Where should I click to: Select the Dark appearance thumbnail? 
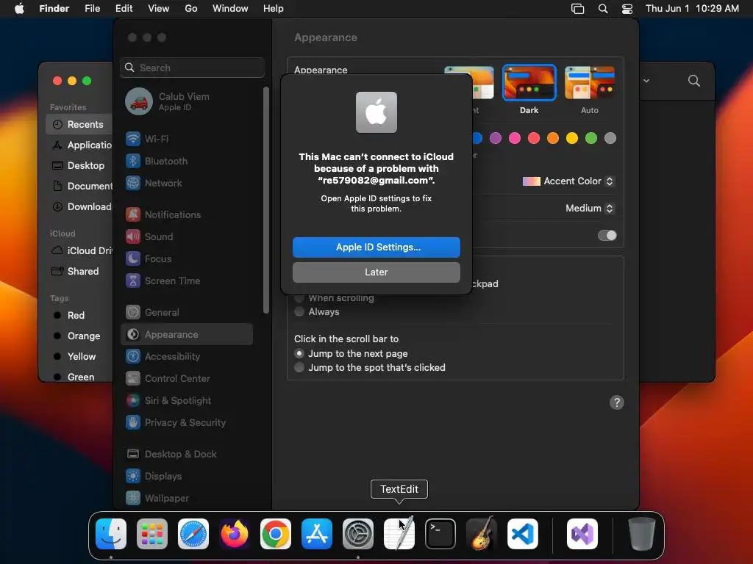(x=529, y=82)
